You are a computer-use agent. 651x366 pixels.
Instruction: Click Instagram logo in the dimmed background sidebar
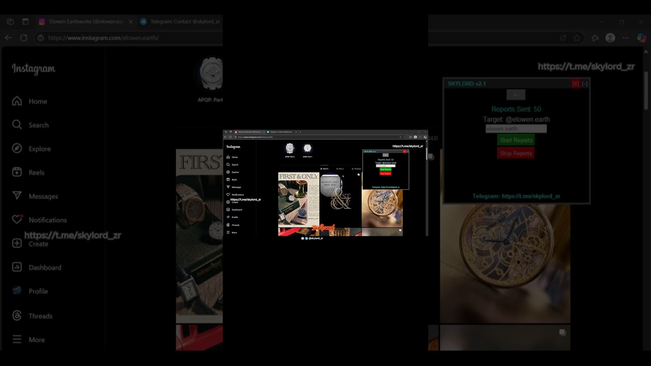[34, 69]
